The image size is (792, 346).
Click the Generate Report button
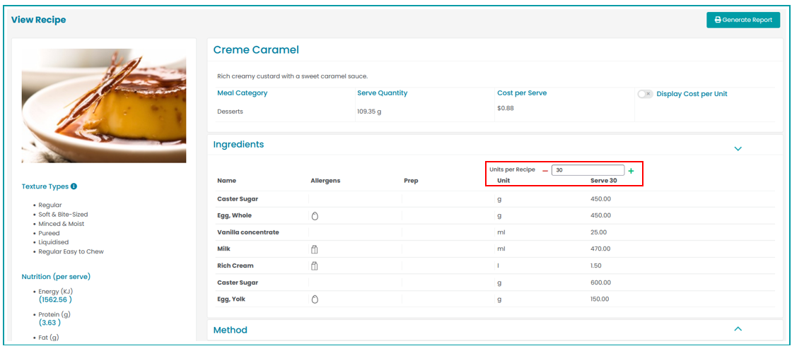click(743, 20)
